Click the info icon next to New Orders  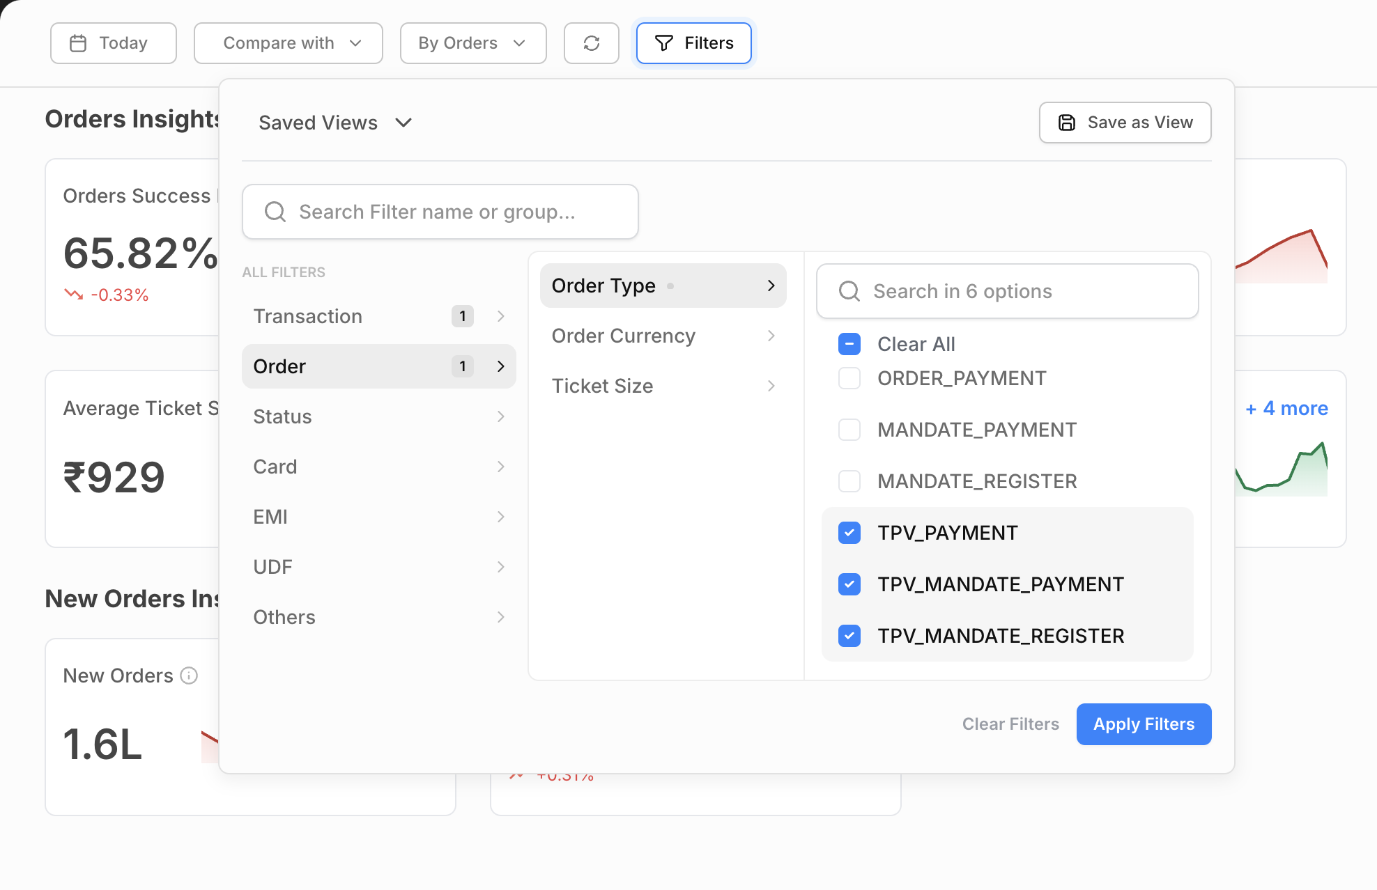click(189, 676)
